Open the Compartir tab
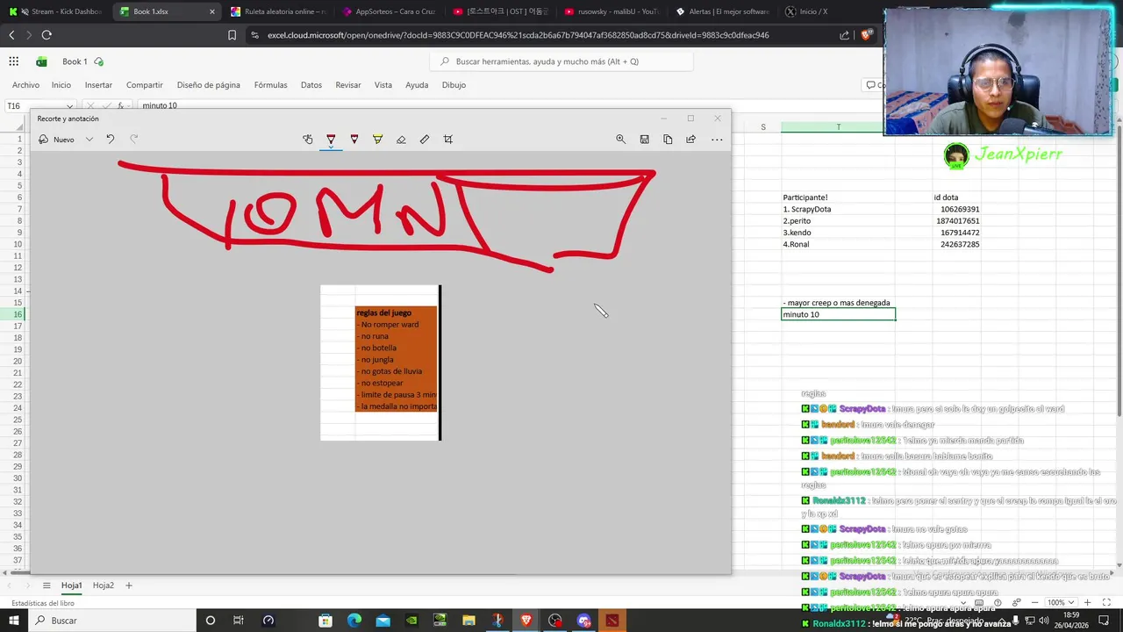Screen dimensions: 1123x632 coord(145,85)
